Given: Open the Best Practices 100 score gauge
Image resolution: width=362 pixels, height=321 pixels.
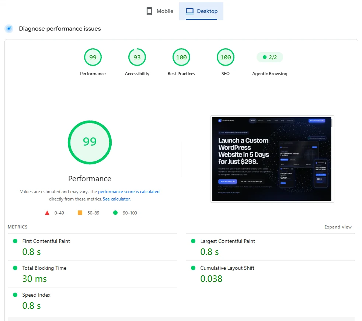Looking at the screenshot, I should click(x=181, y=57).
